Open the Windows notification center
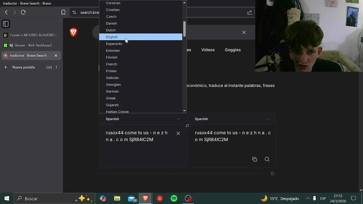This screenshot has height=204, width=363. [354, 199]
